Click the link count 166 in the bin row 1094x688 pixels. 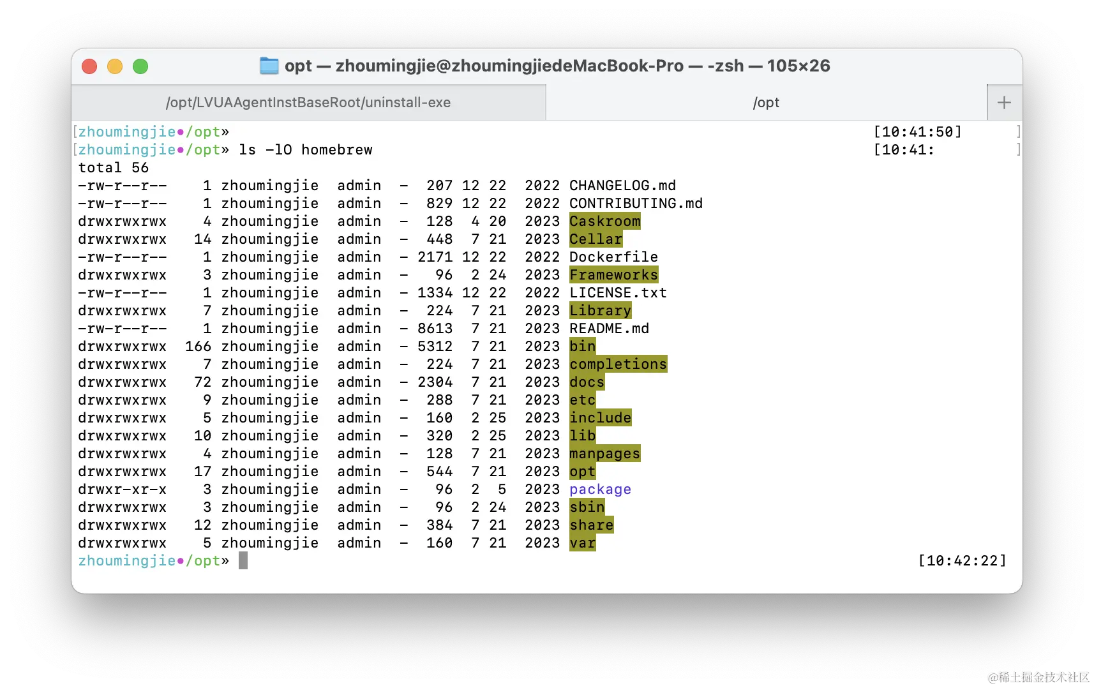(x=199, y=347)
